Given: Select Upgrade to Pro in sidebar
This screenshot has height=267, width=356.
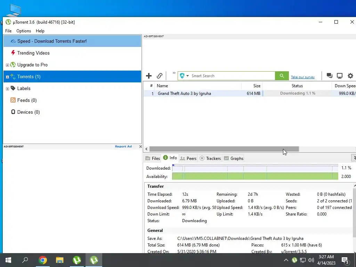Looking at the screenshot, I should pyautogui.click(x=72, y=65).
